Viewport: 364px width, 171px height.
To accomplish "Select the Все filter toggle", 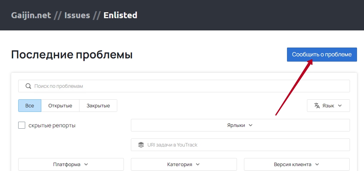I will 30,106.
